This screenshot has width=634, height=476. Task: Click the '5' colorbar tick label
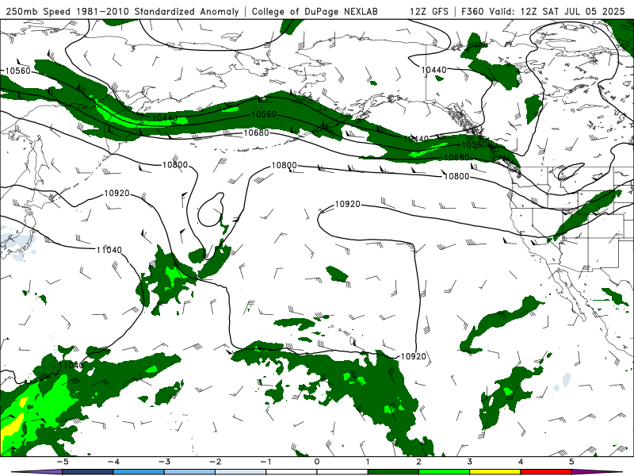(571, 462)
